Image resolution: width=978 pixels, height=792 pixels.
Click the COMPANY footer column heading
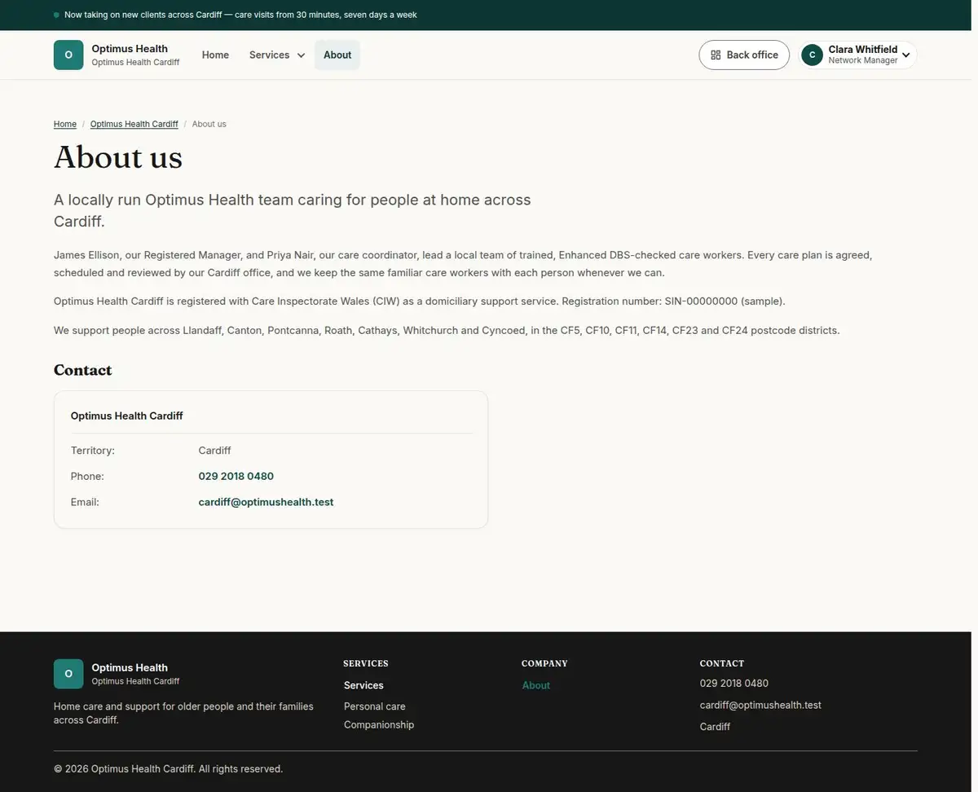click(x=544, y=663)
